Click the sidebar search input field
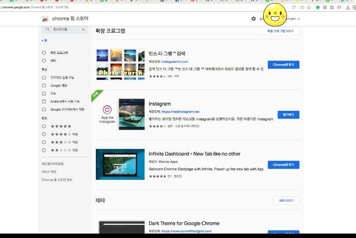Screen dimensions: 356x238 coord(66,29)
